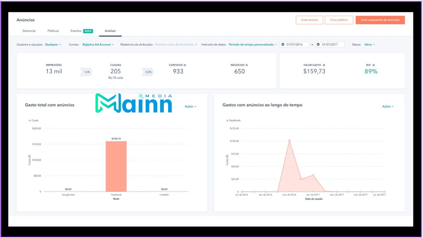Open Ações menu for Gastos ao longo do tempo

[x=388, y=106]
